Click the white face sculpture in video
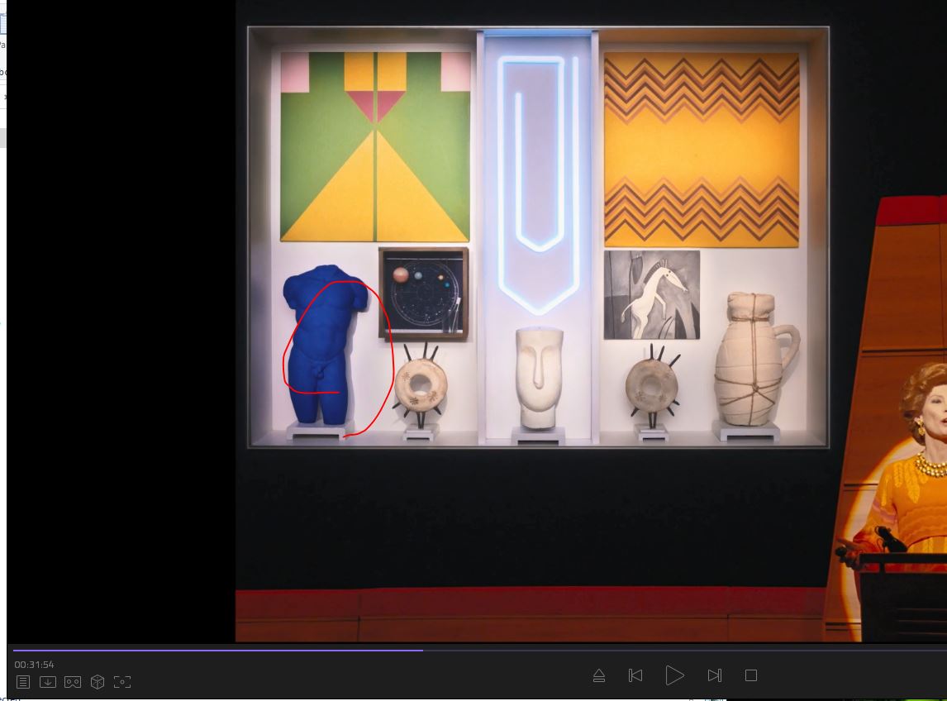Image resolution: width=947 pixels, height=701 pixels. [x=539, y=376]
